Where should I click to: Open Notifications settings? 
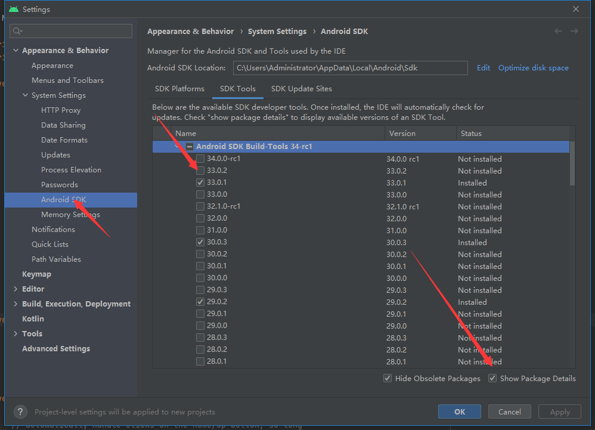53,230
